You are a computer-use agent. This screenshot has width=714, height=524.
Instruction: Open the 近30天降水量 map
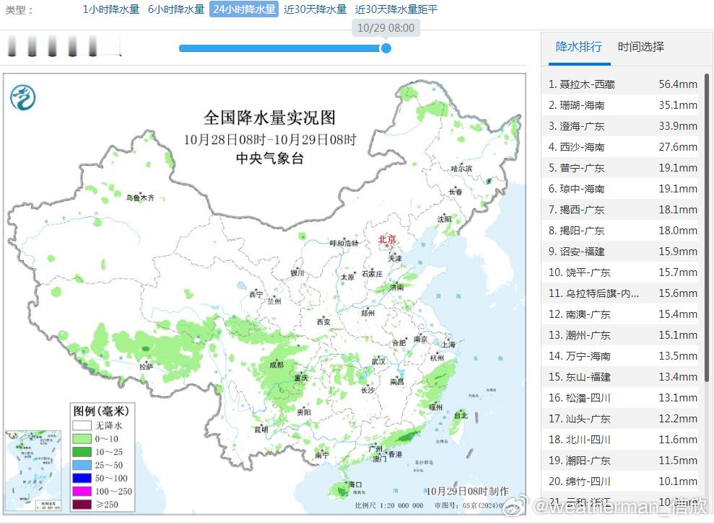(x=314, y=11)
